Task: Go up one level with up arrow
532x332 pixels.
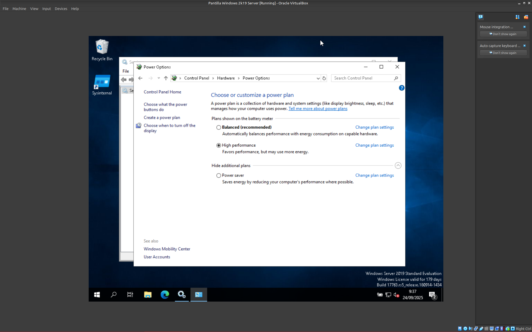Action: pos(166,78)
